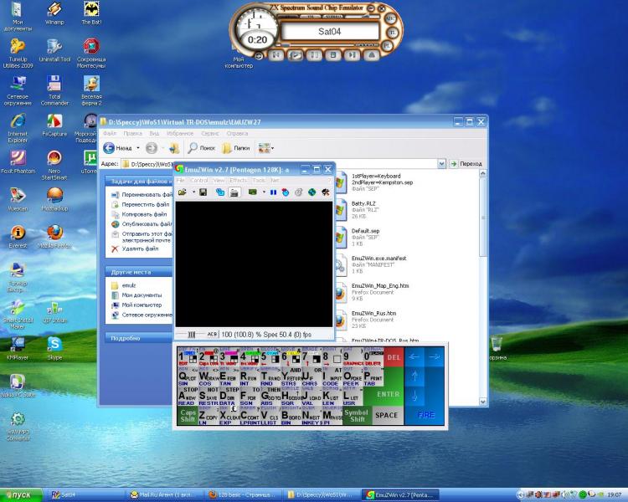The height and width of the screenshot is (502, 628).
Task: Pause emulation using the EmuZWin pause icon
Action: [273, 192]
